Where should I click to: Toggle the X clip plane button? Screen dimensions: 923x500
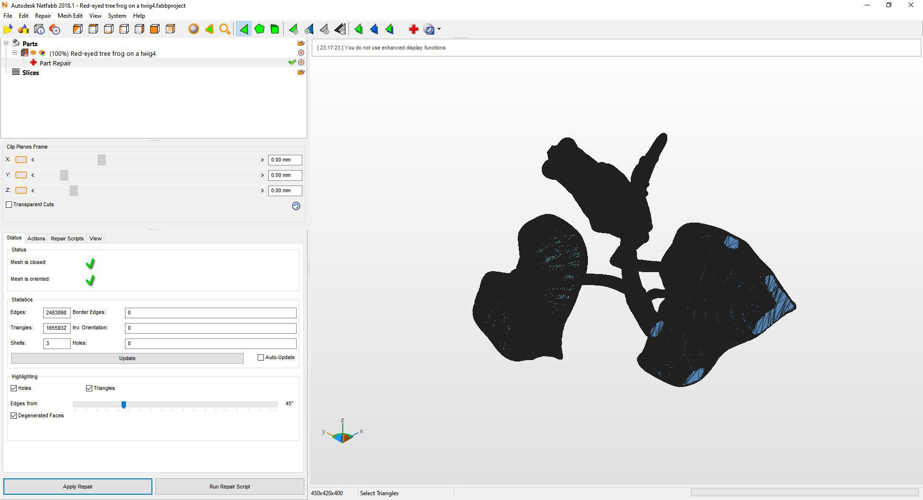[21, 160]
